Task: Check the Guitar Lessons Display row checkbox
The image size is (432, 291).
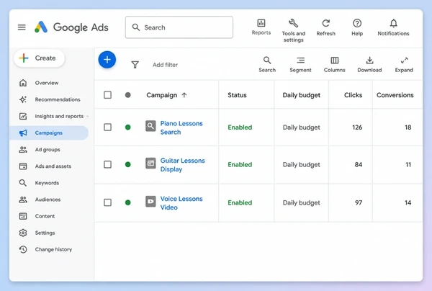Action: (x=107, y=164)
